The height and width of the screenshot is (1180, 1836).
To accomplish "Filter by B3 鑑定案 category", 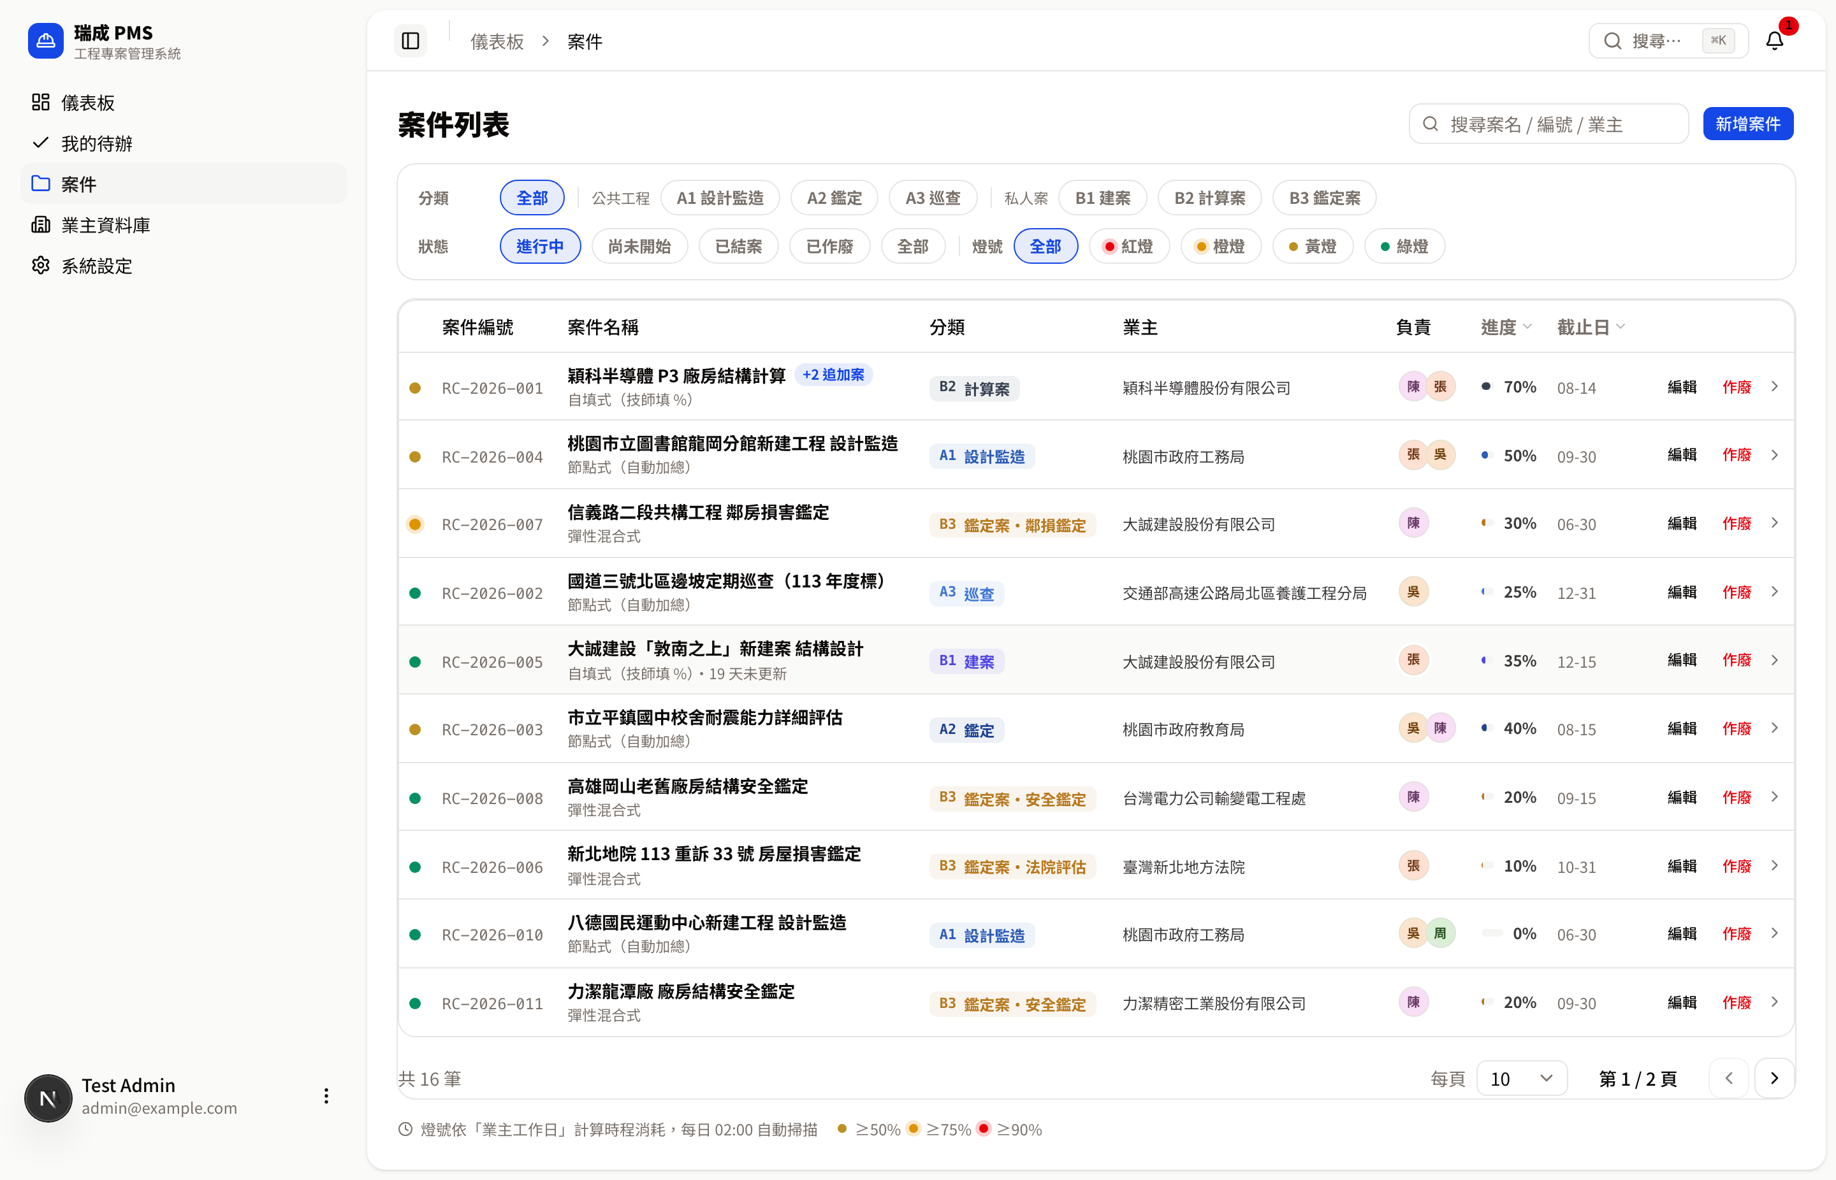I will coord(1324,198).
